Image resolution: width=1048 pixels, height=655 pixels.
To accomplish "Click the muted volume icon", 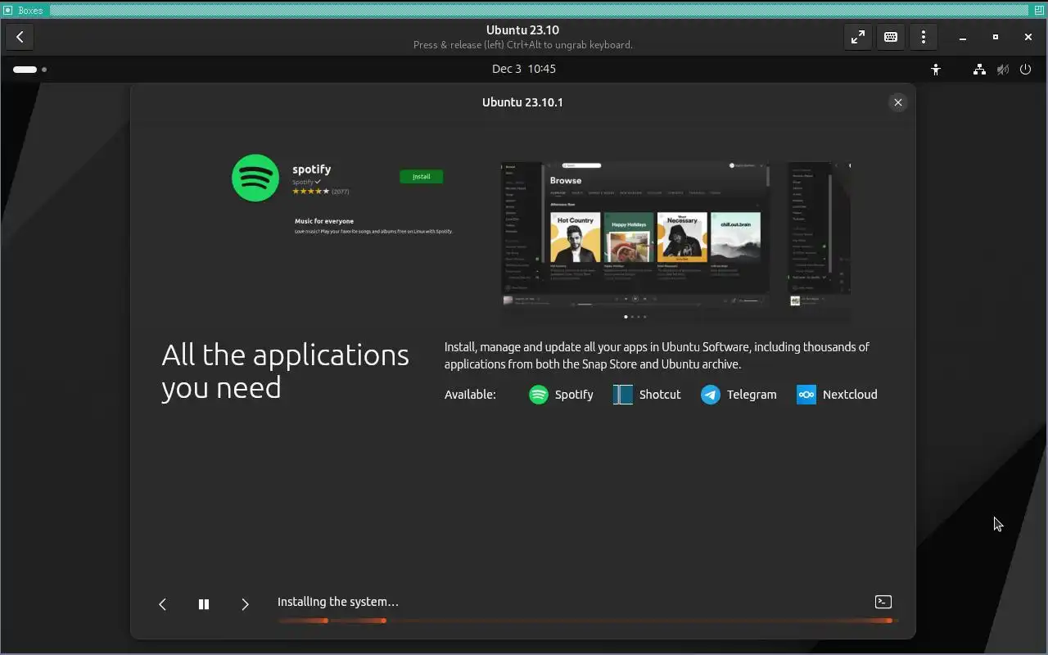I will (1002, 70).
